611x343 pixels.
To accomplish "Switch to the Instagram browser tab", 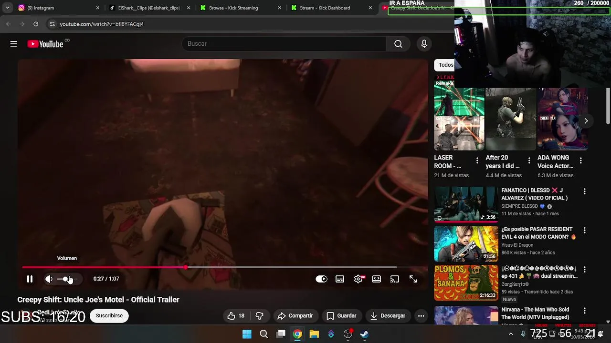I will click(x=57, y=8).
